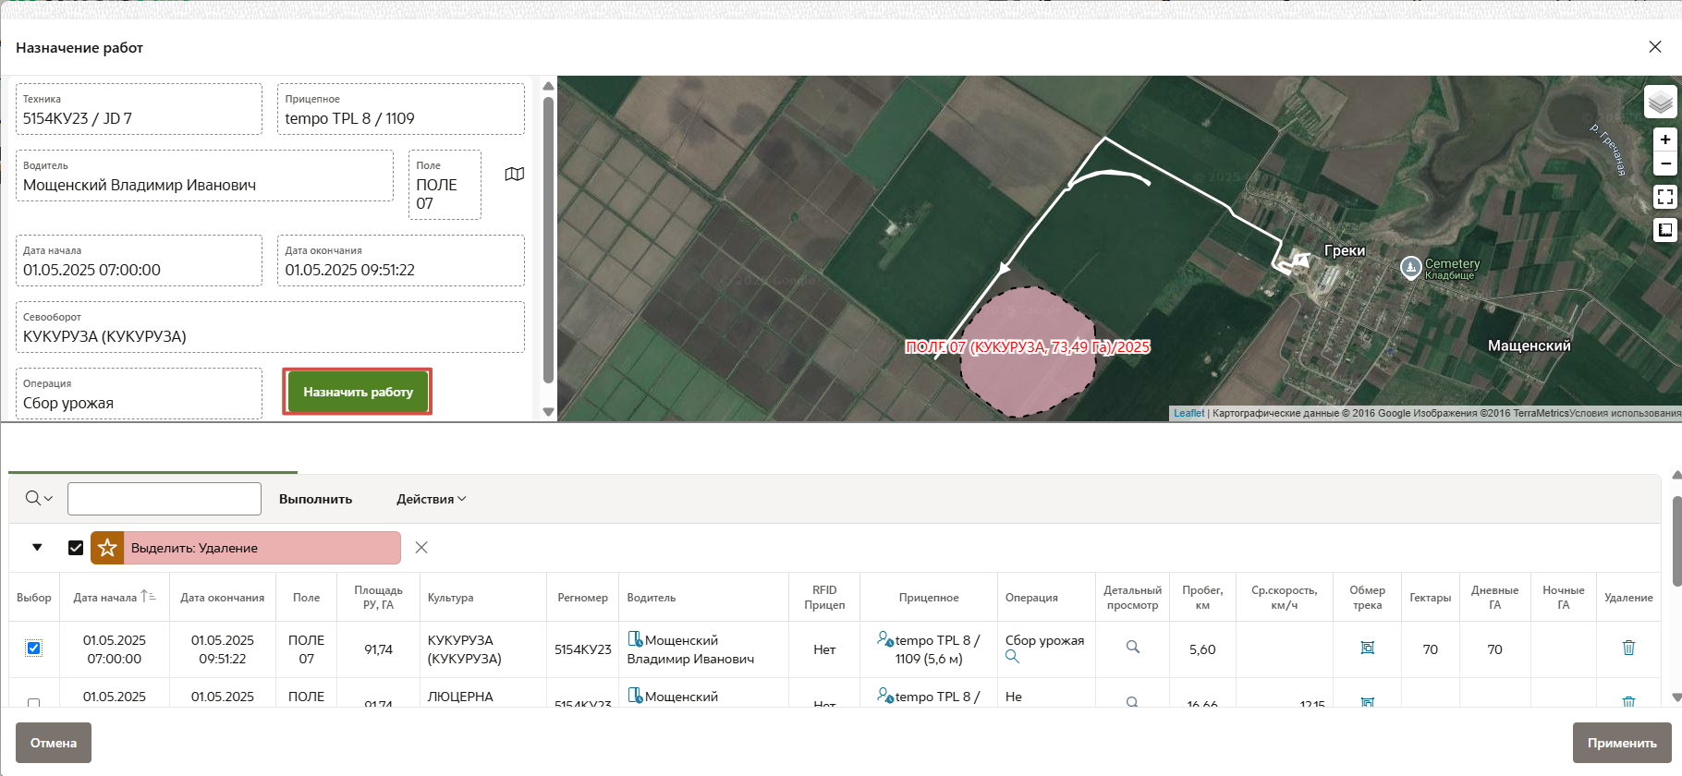1682x776 pixels.
Task: Click the trash icon in first row
Action: click(1628, 649)
